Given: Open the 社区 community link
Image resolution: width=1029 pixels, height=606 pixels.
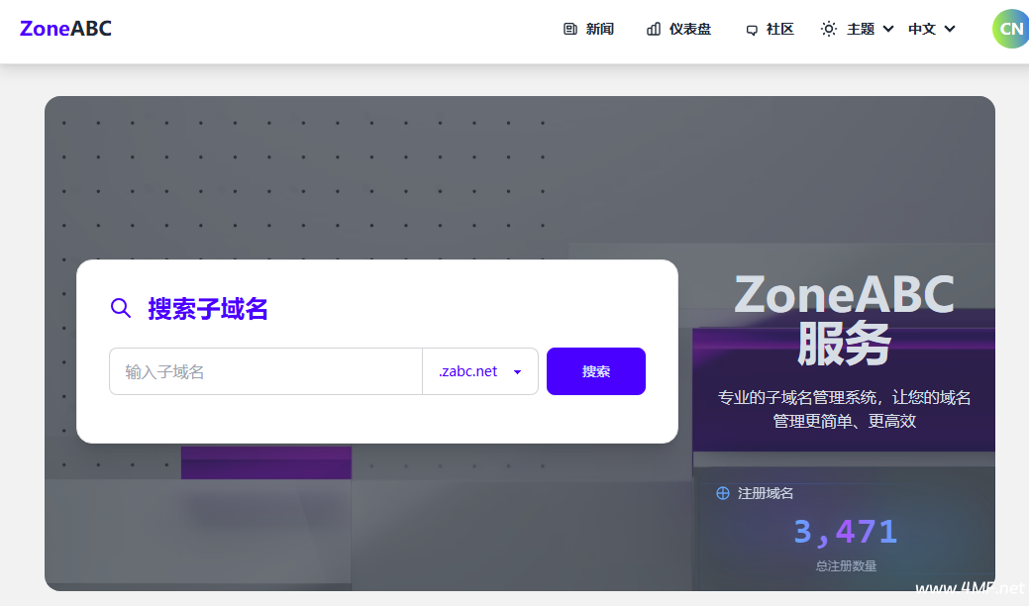Looking at the screenshot, I should click(779, 30).
